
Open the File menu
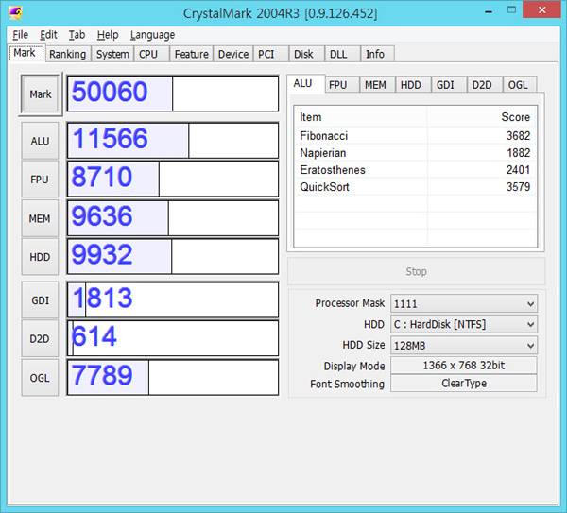tap(20, 35)
